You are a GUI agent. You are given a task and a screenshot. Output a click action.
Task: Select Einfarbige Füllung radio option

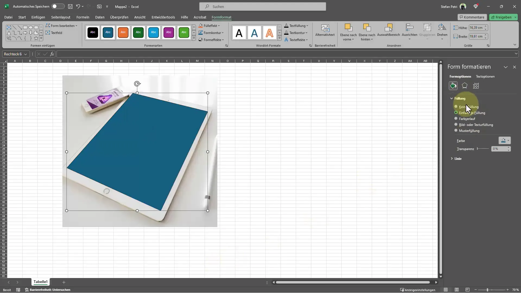click(x=456, y=113)
